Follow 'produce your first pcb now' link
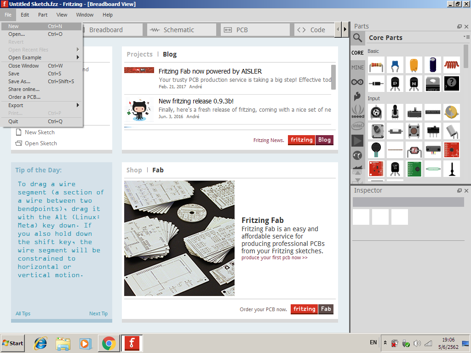 pos(274,258)
